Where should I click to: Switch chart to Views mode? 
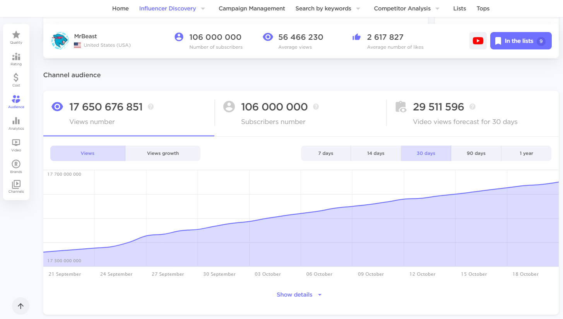click(x=88, y=153)
